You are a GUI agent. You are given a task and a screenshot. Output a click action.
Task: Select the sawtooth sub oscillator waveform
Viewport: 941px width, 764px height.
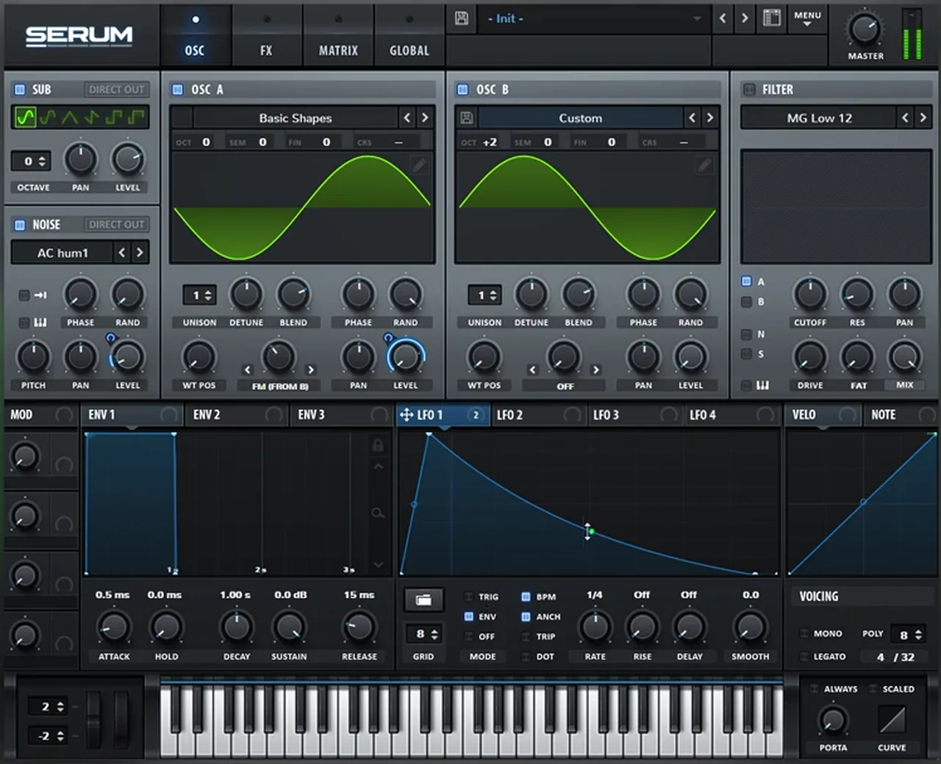(92, 117)
